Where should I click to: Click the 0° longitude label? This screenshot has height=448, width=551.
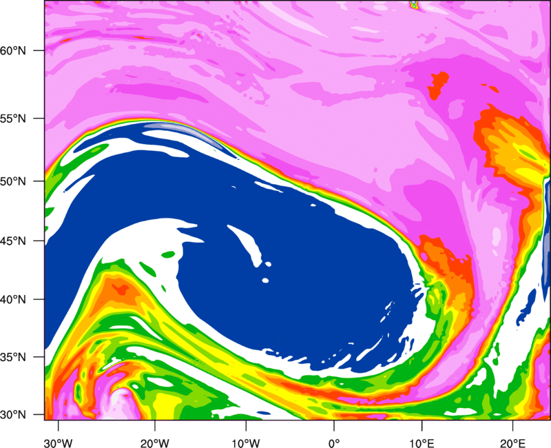pos(334,443)
